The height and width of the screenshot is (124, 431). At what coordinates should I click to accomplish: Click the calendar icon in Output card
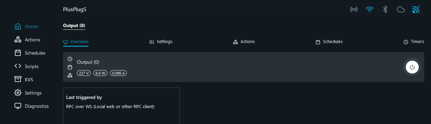[70, 67]
